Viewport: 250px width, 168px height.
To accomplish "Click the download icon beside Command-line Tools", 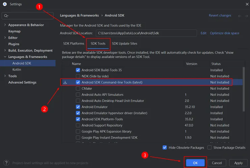I will [66, 82].
